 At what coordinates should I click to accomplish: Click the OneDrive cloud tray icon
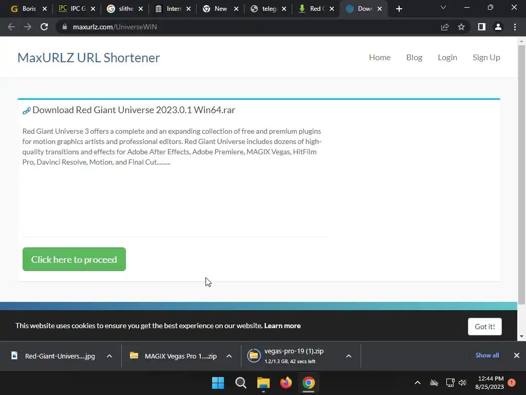tap(434, 383)
